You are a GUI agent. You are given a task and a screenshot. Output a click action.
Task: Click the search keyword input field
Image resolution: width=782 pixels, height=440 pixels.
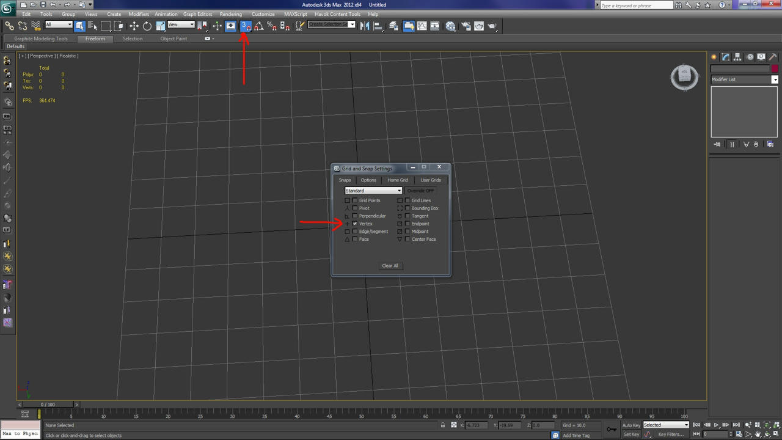[636, 5]
